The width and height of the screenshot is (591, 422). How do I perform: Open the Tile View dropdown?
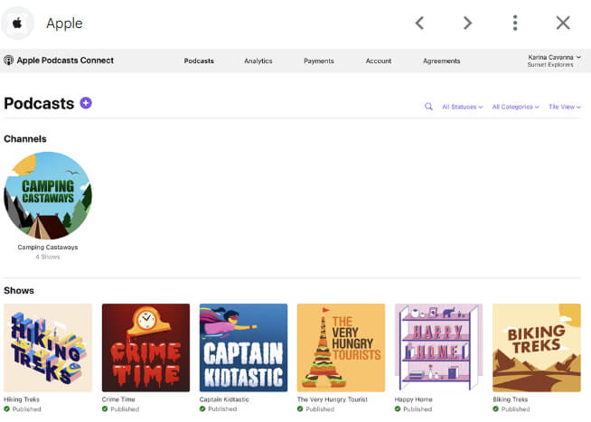[565, 107]
